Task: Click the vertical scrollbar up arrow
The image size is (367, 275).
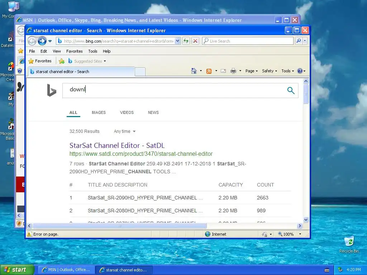Action: point(306,81)
